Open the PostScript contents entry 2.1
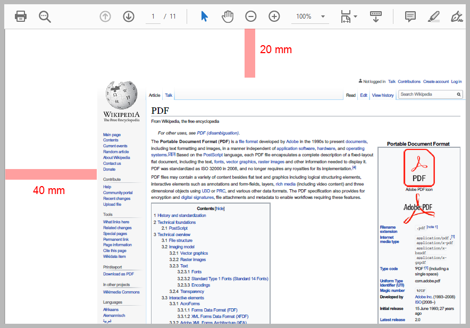This screenshot has width=470, height=328. tap(178, 229)
